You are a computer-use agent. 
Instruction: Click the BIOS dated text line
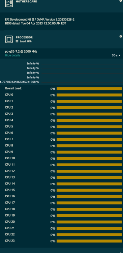(35, 23)
